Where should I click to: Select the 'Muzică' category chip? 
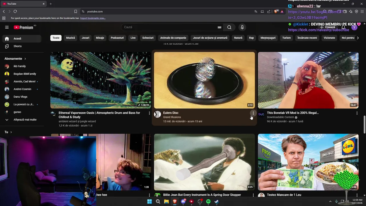71,38
